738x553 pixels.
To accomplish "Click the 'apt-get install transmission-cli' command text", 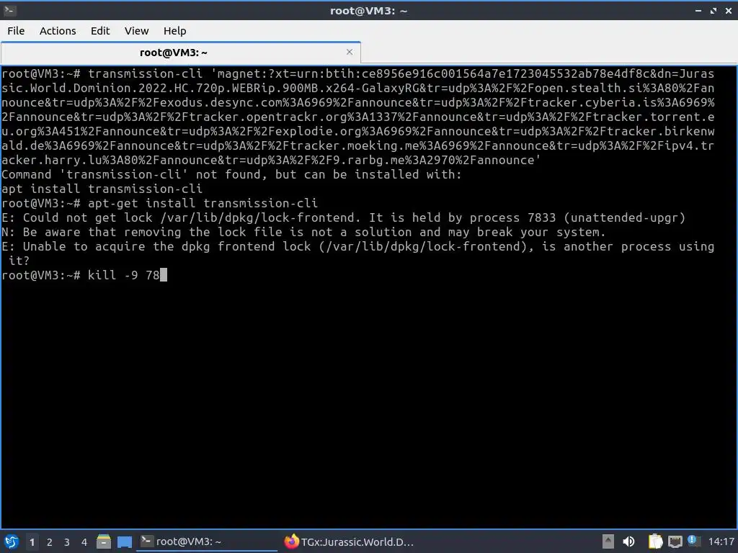I will tap(203, 203).
